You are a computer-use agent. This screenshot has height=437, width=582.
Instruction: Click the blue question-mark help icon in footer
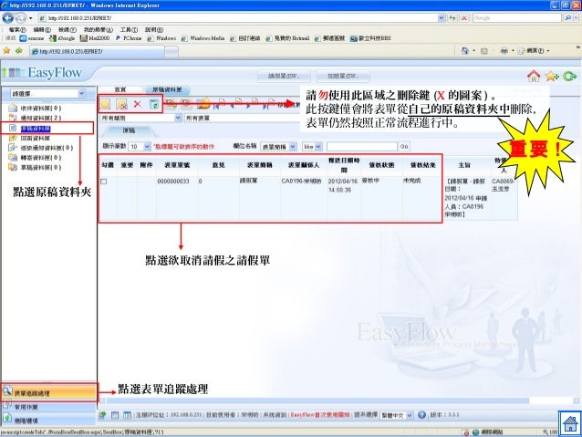pyautogui.click(x=421, y=415)
